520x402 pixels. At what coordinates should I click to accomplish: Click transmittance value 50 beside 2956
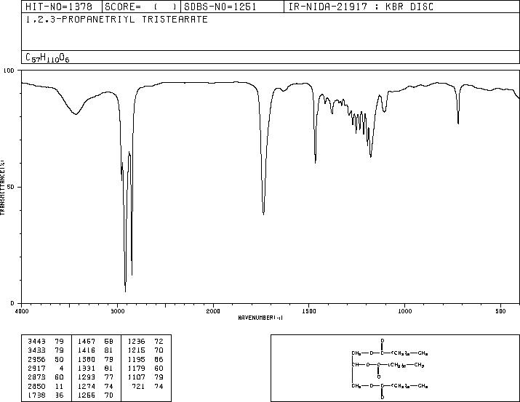[59, 359]
